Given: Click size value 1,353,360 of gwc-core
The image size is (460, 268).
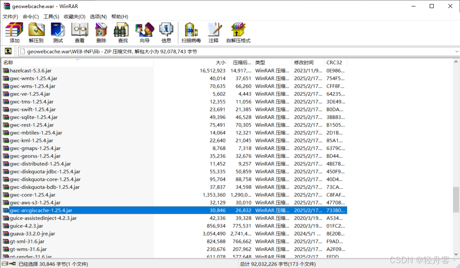Looking at the screenshot, I should [214, 195].
